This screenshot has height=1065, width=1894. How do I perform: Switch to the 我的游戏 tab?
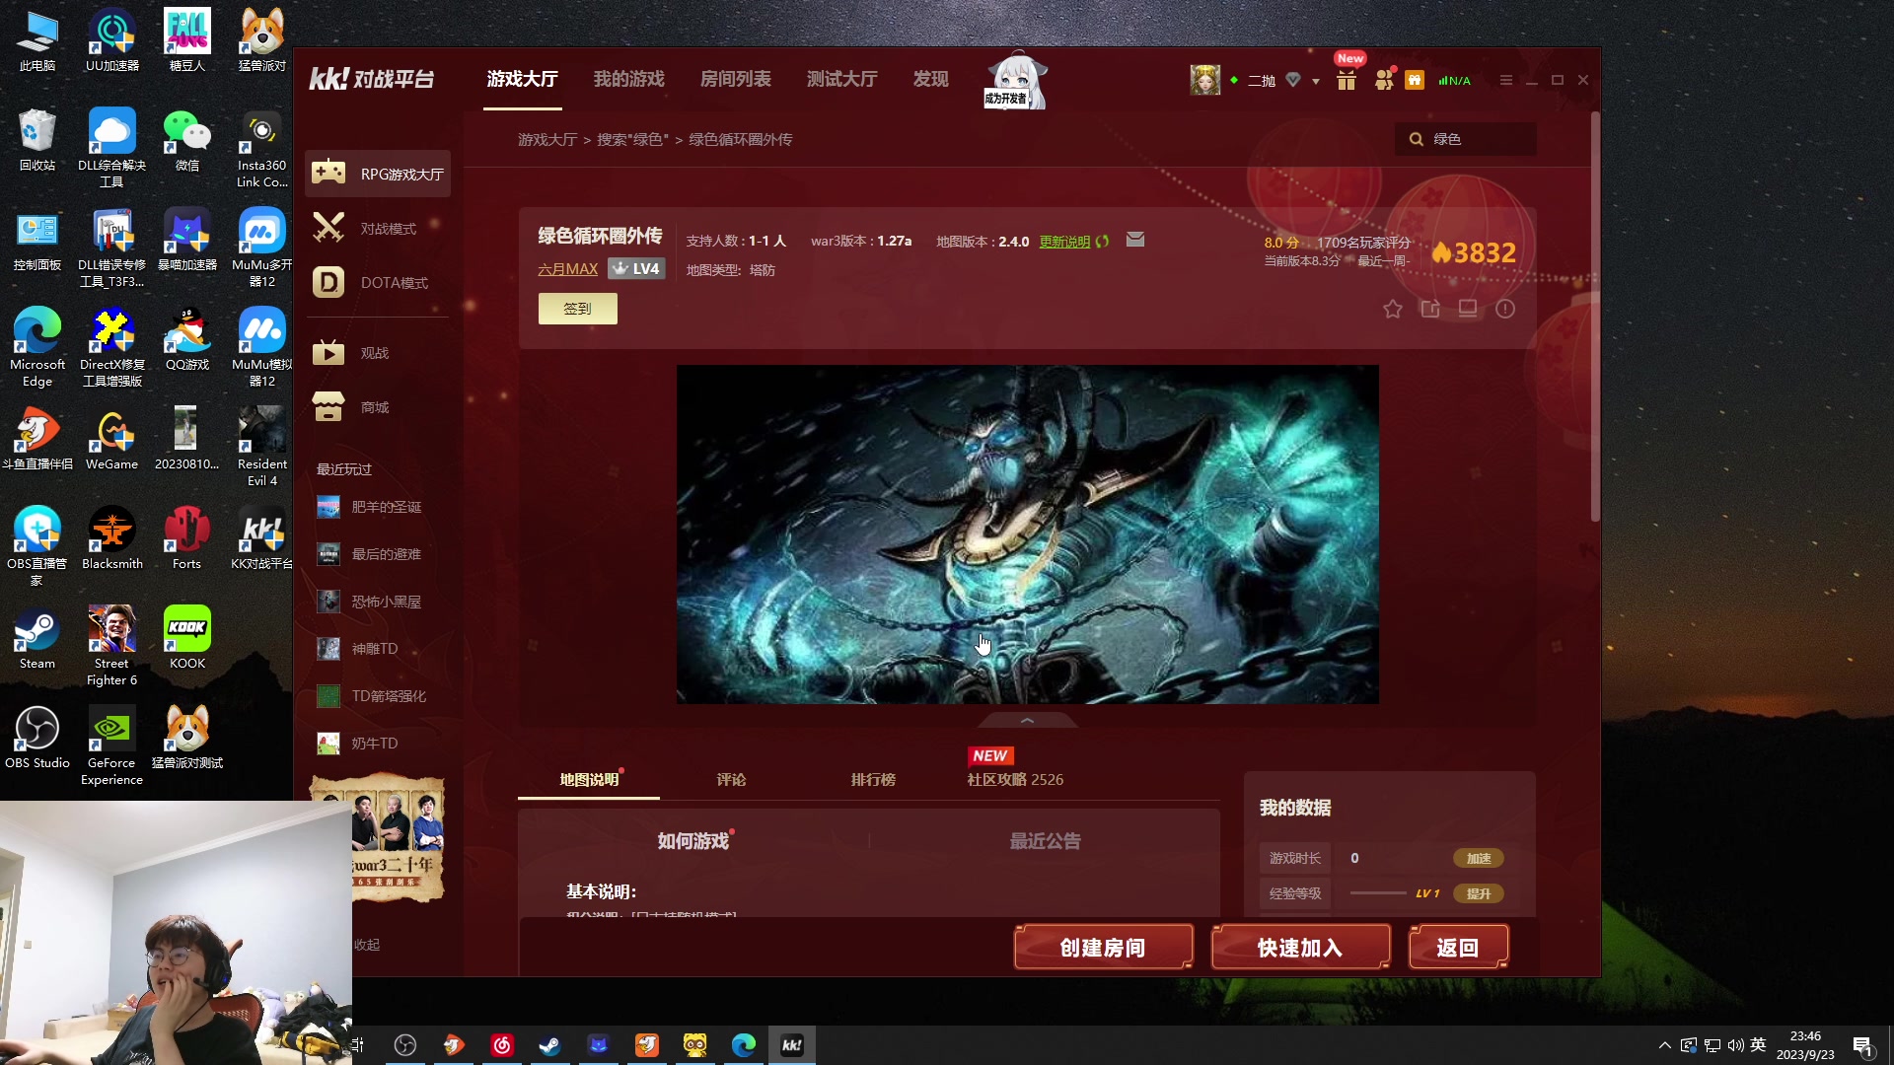[628, 79]
